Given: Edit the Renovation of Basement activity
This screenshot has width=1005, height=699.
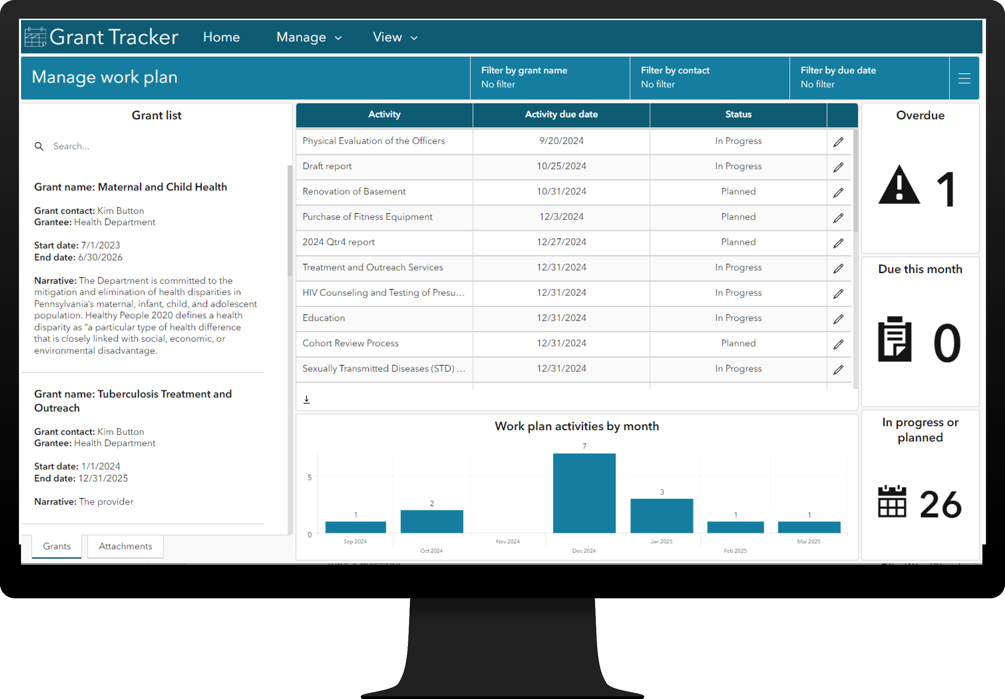Looking at the screenshot, I should [838, 193].
